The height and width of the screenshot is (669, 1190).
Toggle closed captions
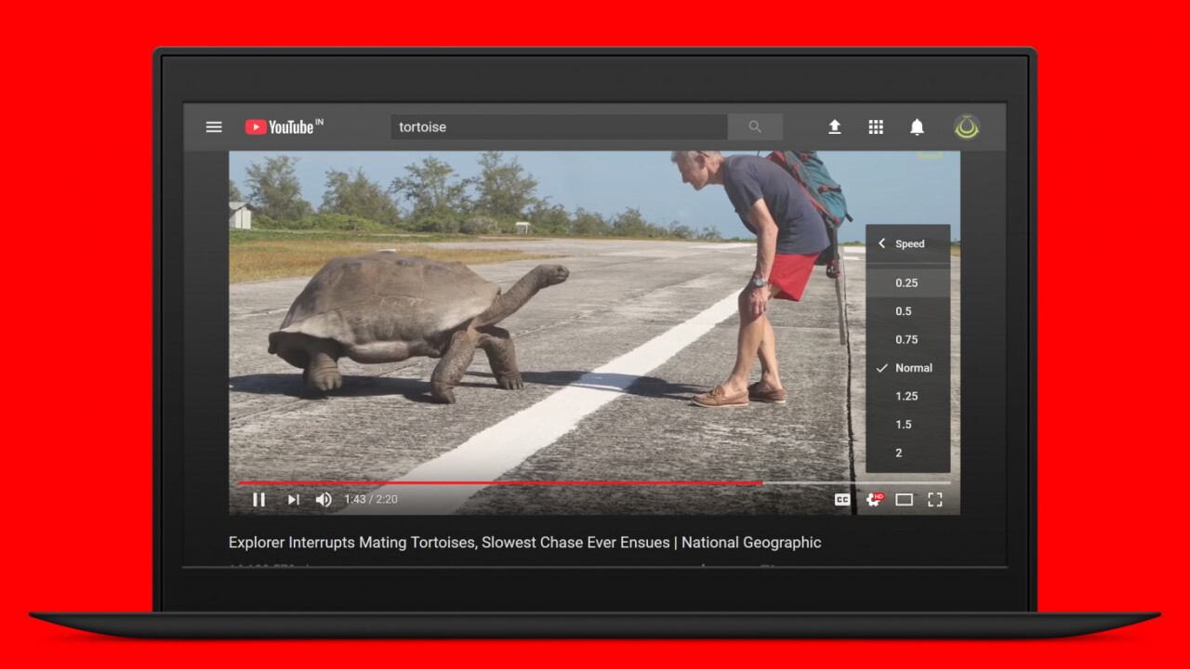coord(842,500)
